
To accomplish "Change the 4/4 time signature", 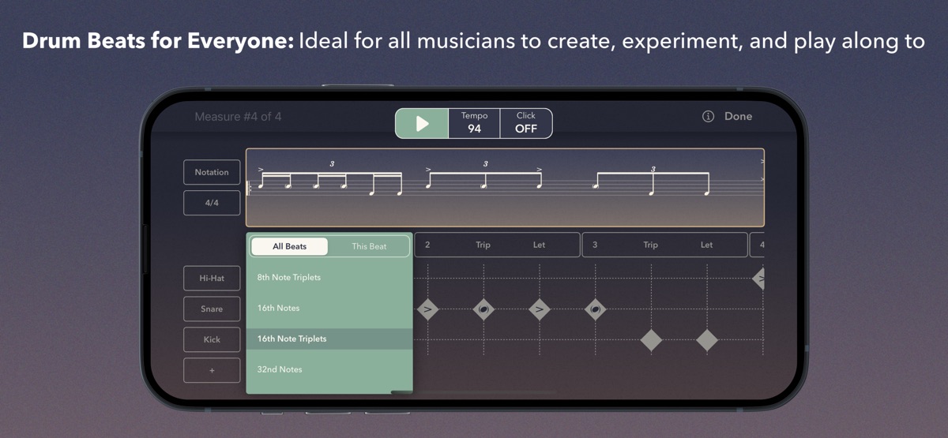I will click(x=212, y=203).
